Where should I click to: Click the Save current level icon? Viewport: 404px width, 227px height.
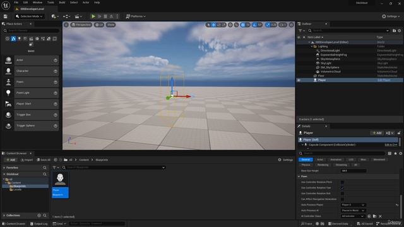[x=6, y=16]
